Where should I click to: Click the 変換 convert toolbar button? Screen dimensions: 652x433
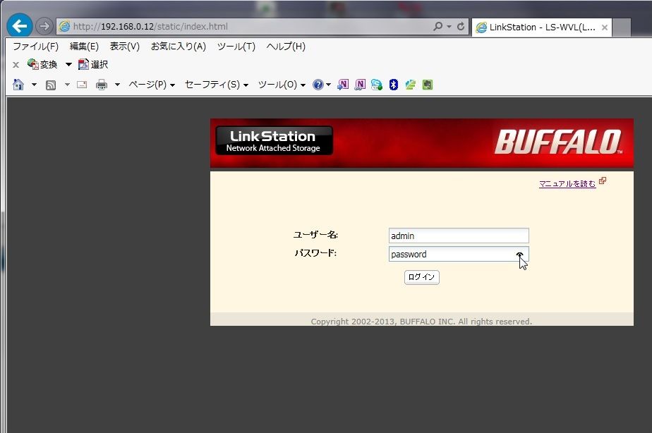pos(42,64)
